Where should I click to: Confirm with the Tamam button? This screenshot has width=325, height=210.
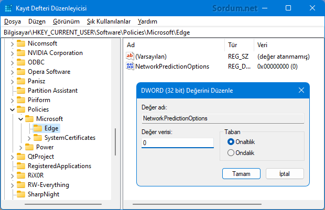(x=241, y=173)
